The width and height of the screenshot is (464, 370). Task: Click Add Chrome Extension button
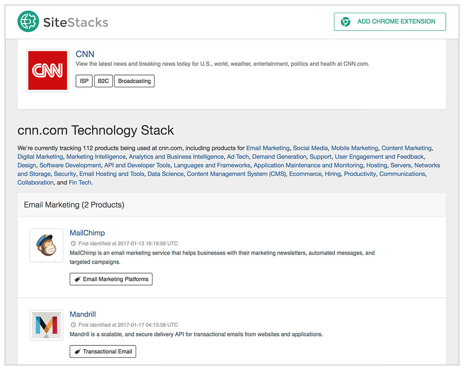coord(390,21)
